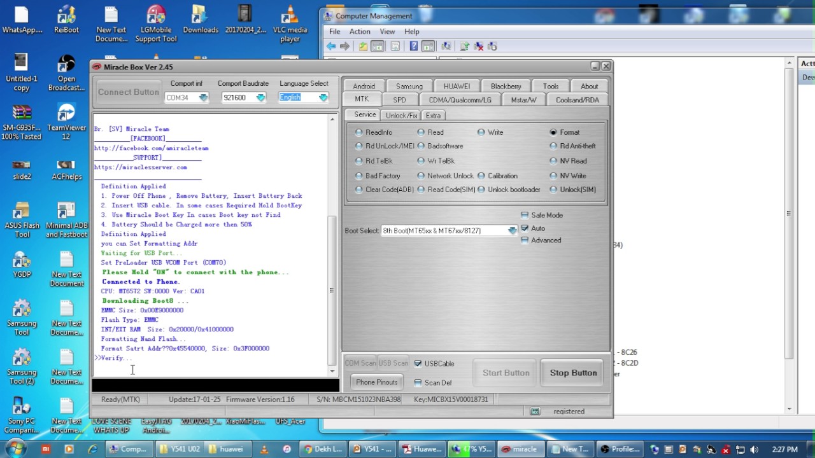Screen dimensions: 815x458
Task: Toggle Show/Hide Console Tree icon
Action: click(x=378, y=46)
